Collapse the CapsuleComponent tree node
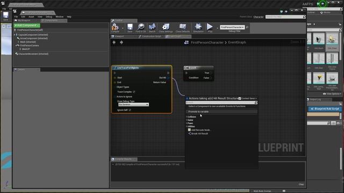Viewport: 344px width, 193px height. [x=15, y=35]
